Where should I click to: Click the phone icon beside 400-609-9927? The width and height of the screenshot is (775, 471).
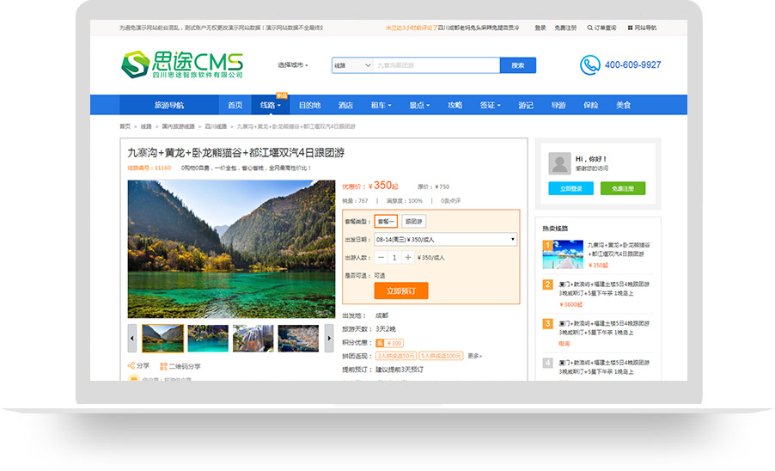[589, 64]
